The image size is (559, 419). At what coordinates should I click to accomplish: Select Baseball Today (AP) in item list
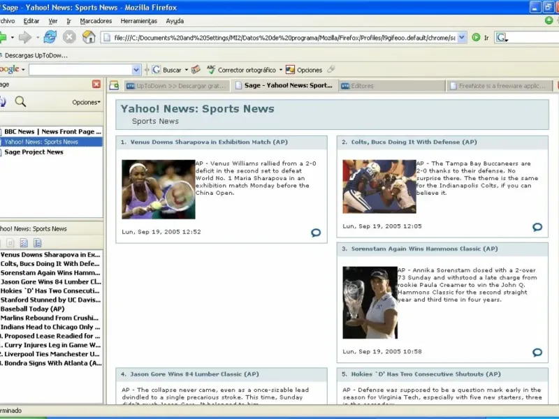point(51,309)
